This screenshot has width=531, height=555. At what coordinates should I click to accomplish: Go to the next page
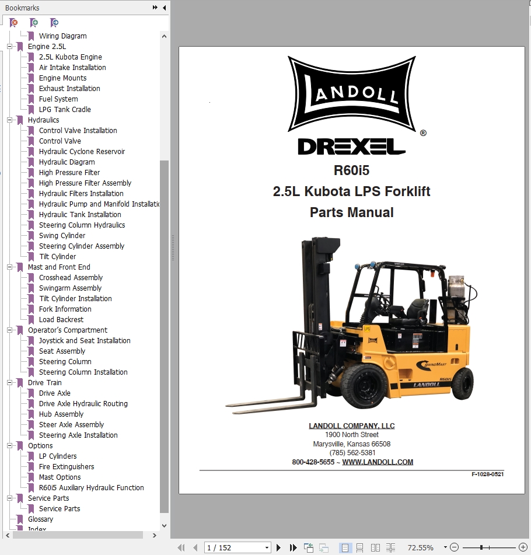pyautogui.click(x=278, y=547)
